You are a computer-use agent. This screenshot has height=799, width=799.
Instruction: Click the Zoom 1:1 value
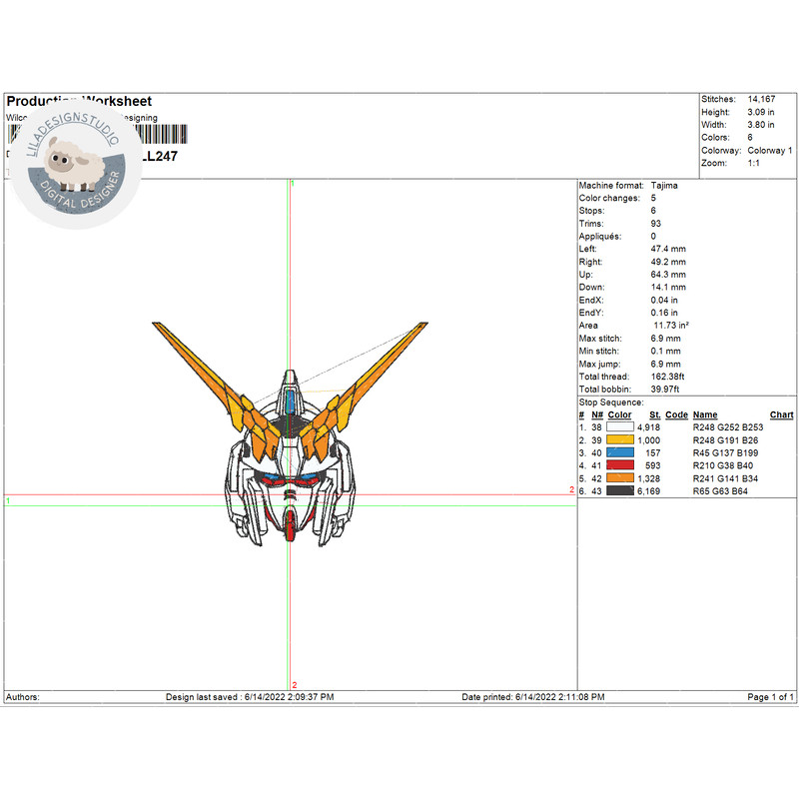tap(754, 162)
